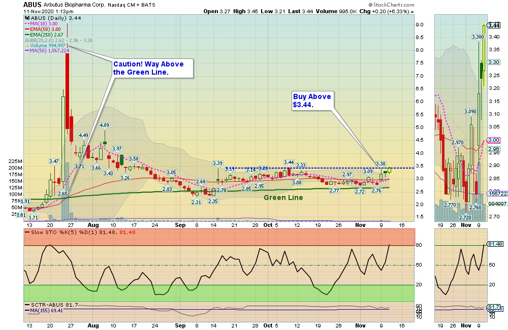The image size is (508, 330).
Task: Click the 3.39 price label
Action: pos(218,163)
